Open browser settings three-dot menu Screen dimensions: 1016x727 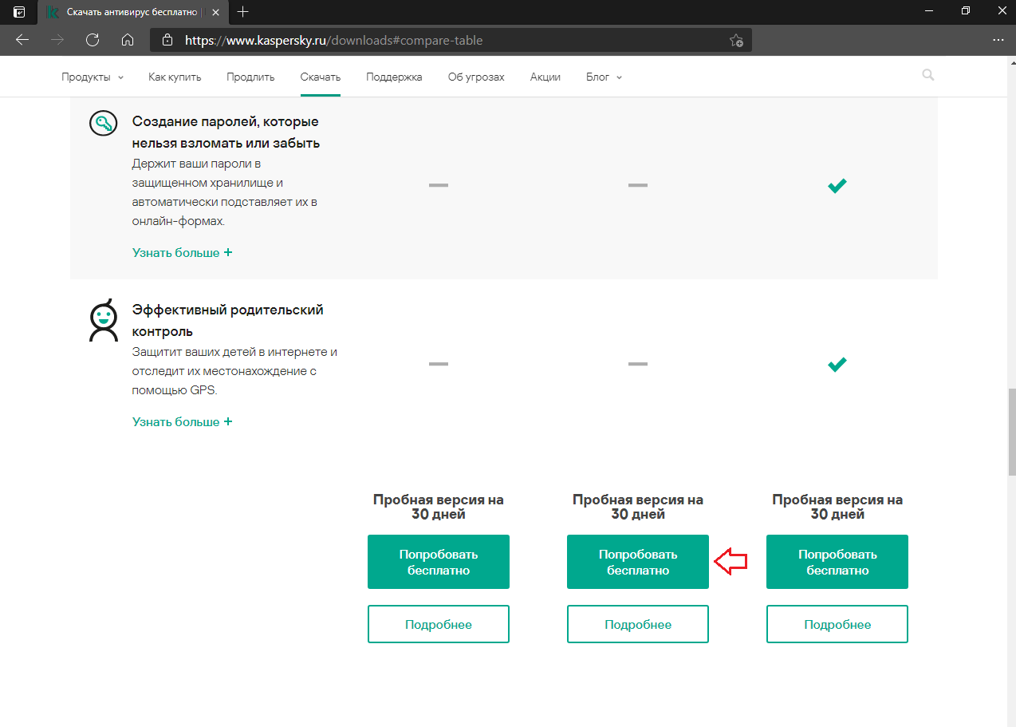tap(998, 40)
